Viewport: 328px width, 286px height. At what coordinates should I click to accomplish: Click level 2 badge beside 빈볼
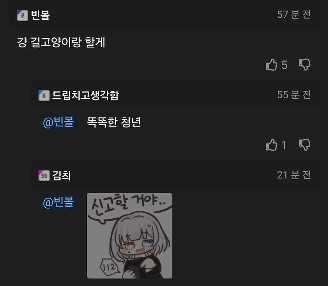click(23, 15)
